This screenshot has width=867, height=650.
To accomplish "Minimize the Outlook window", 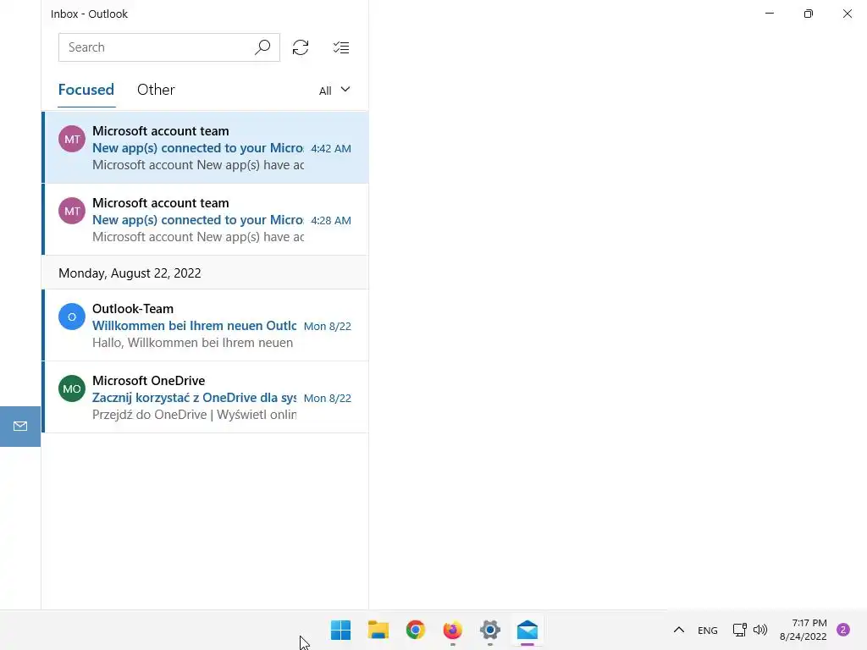I will pyautogui.click(x=770, y=14).
